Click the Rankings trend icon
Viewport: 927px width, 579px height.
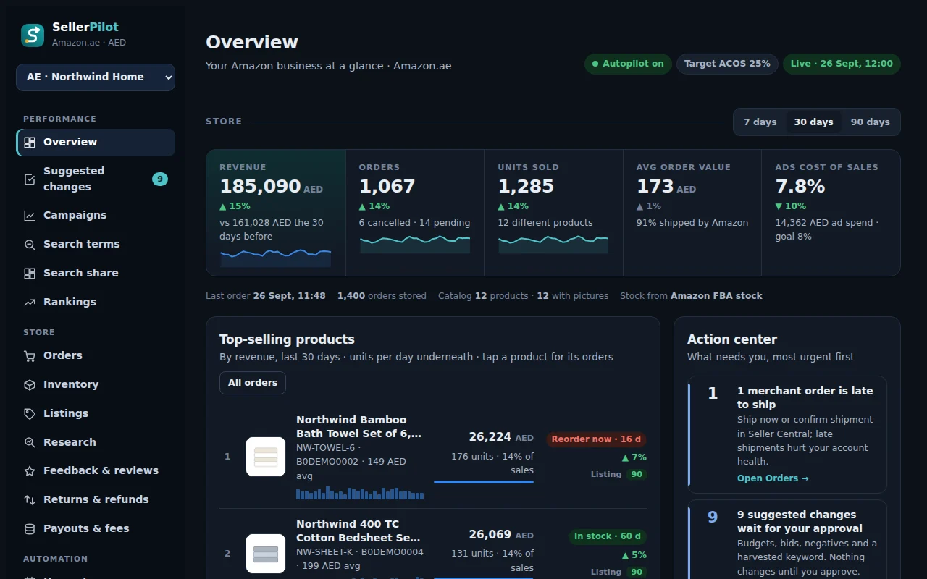pyautogui.click(x=30, y=303)
